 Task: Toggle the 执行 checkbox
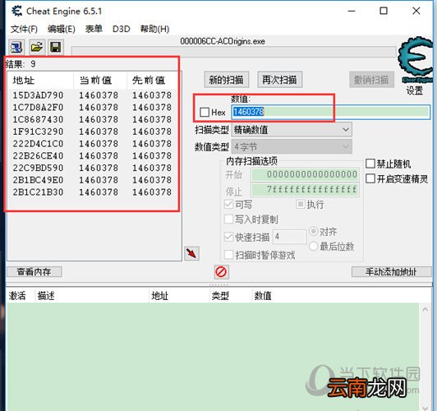click(300, 205)
